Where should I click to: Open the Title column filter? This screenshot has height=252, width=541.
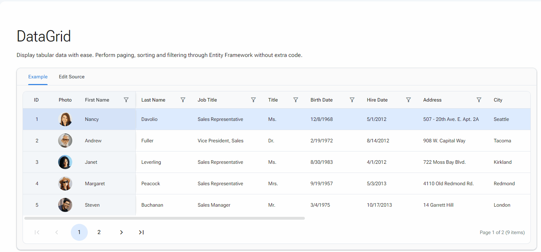tap(296, 100)
